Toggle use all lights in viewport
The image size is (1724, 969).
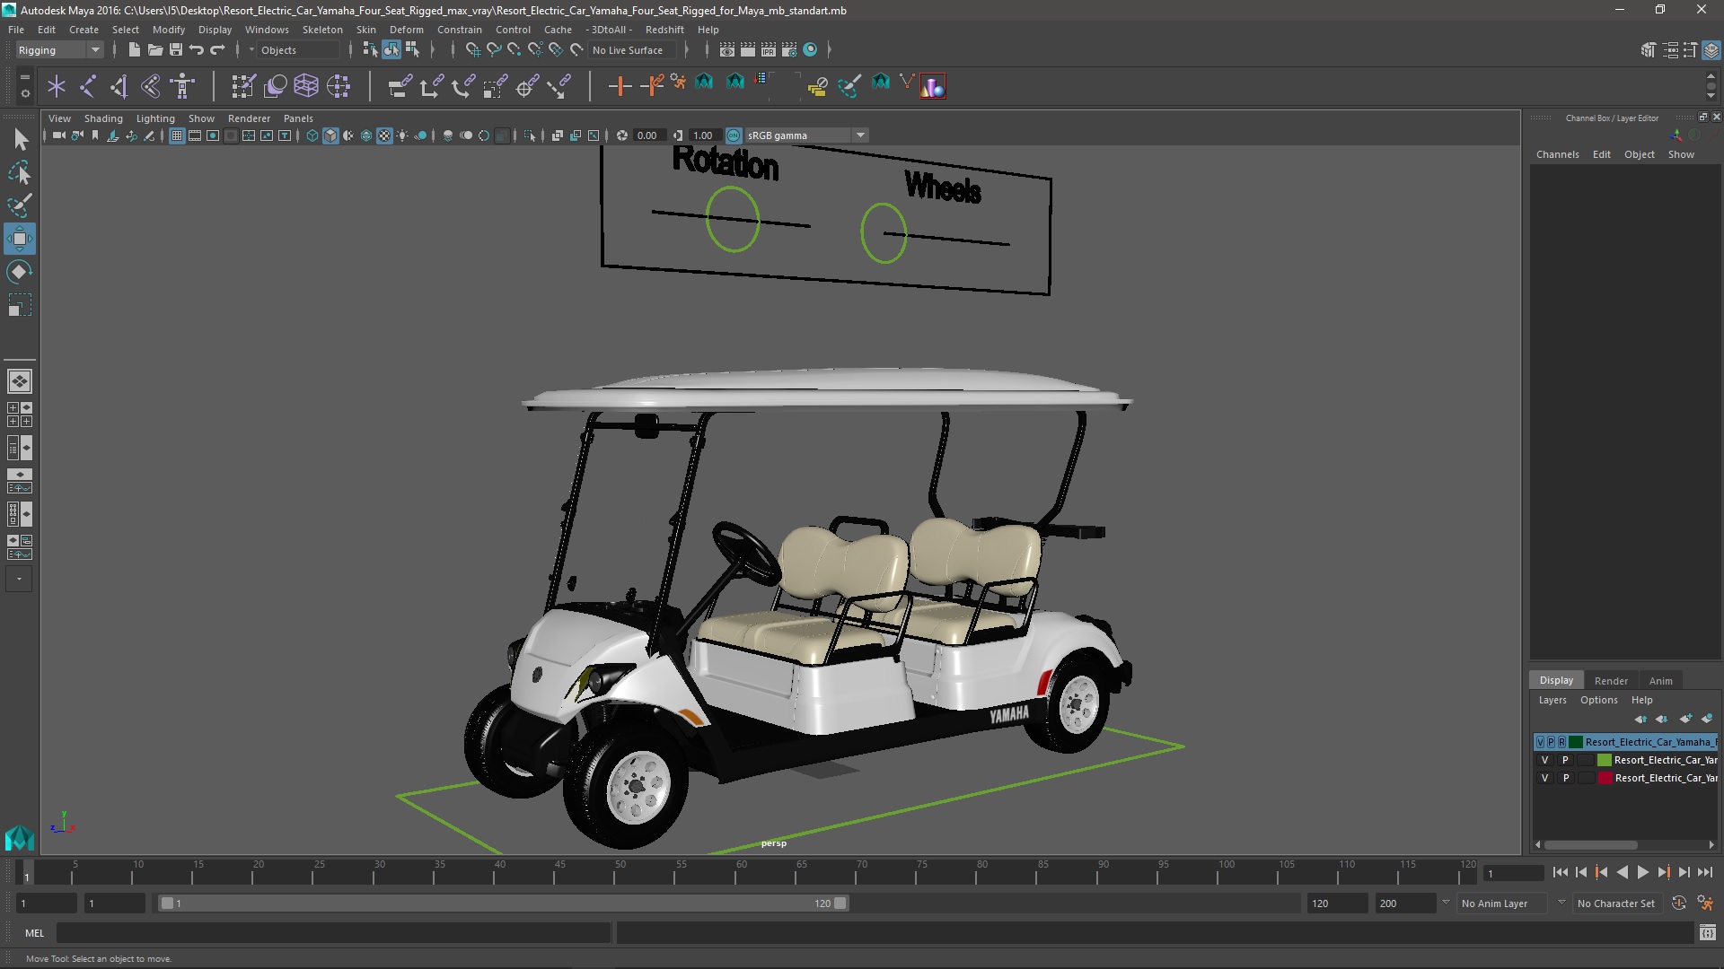point(402,135)
